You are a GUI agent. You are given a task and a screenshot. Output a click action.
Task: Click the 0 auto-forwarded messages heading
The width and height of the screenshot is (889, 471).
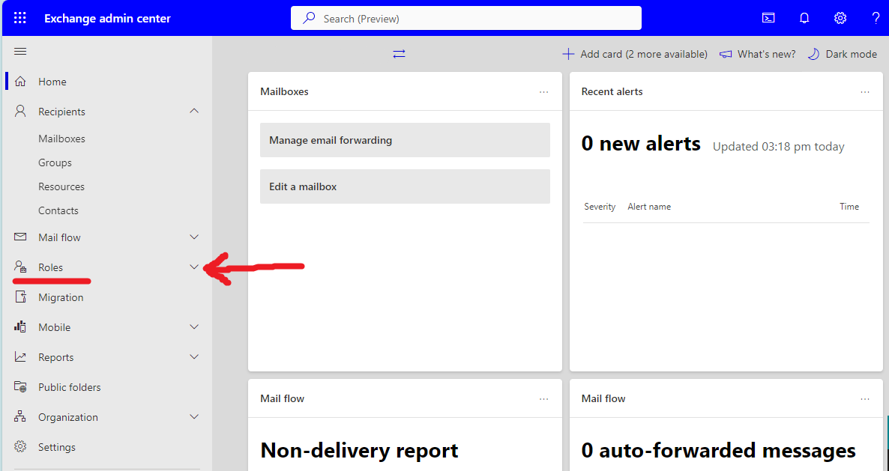[718, 451]
